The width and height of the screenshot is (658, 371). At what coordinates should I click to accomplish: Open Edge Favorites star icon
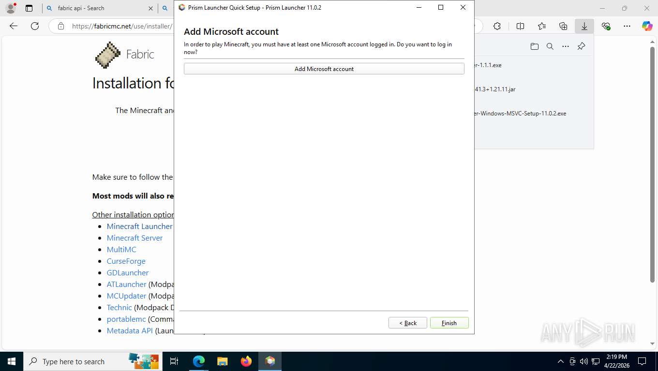coord(541,26)
